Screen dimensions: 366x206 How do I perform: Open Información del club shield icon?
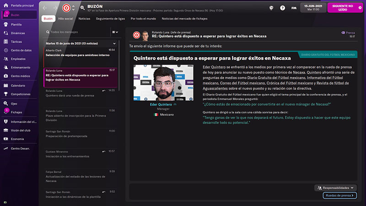point(6,122)
